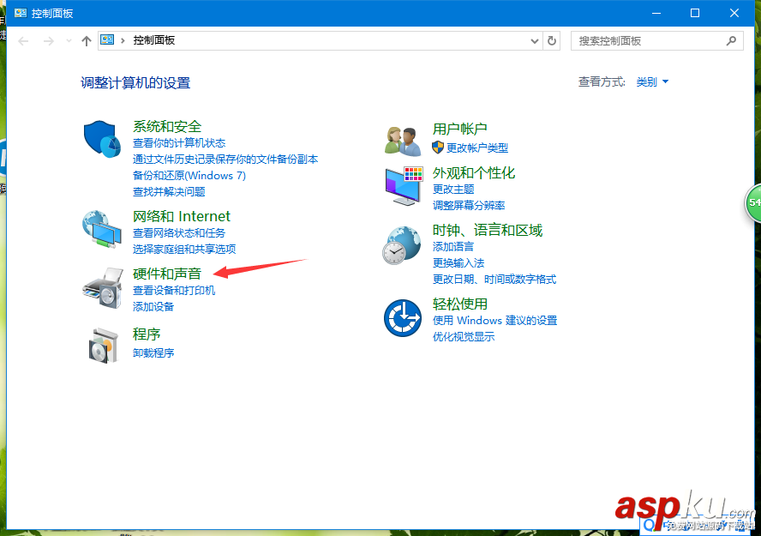Click the 网络和 Internet monitors icon
761x536 pixels.
click(x=102, y=231)
